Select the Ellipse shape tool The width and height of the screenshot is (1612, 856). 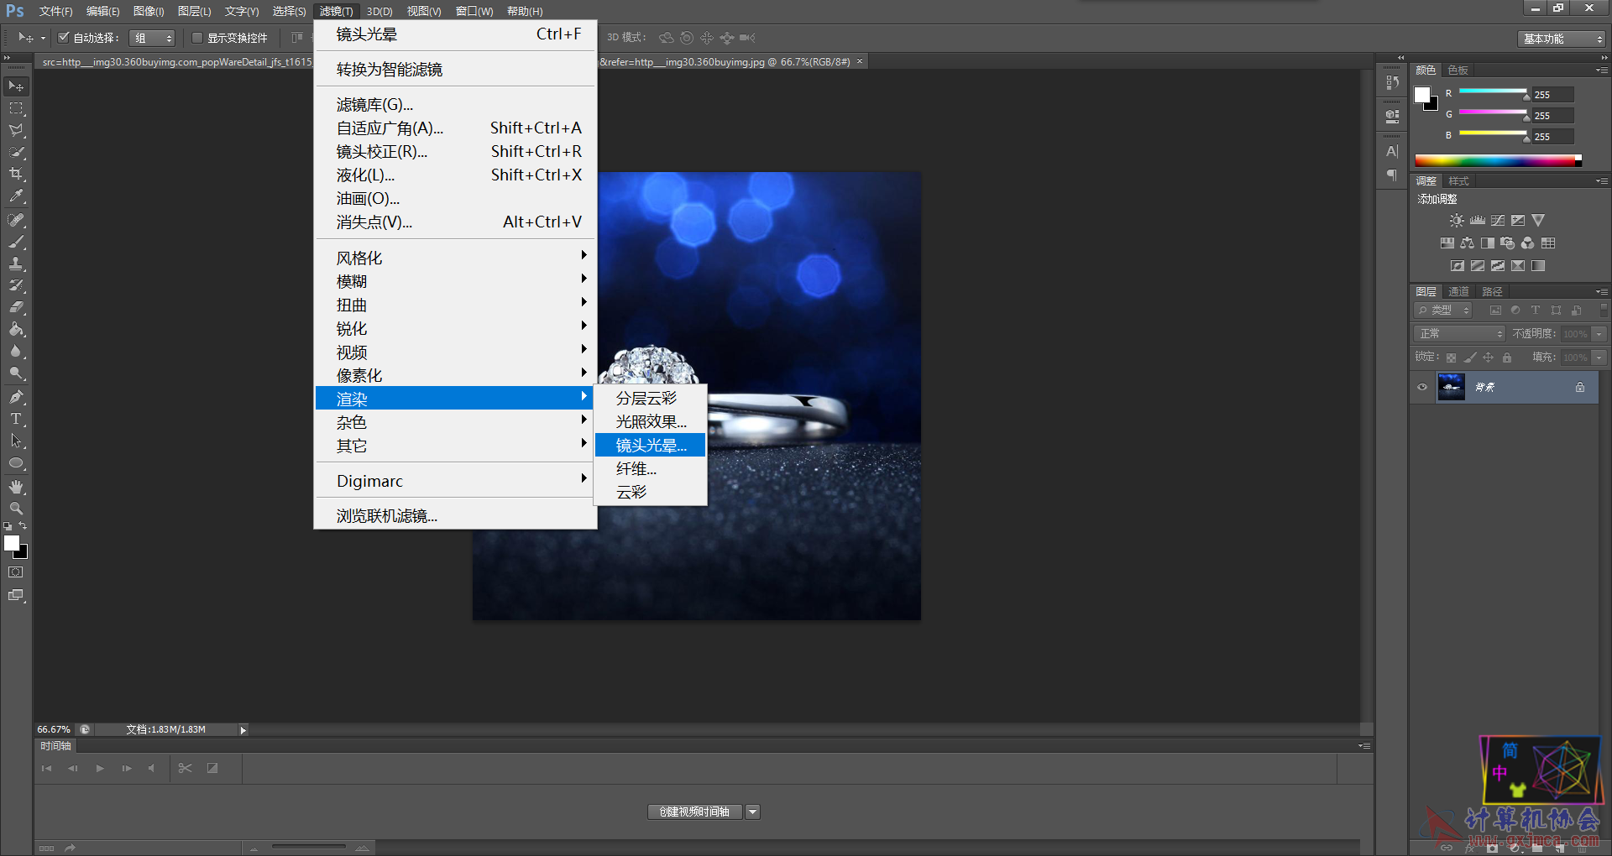tap(16, 462)
